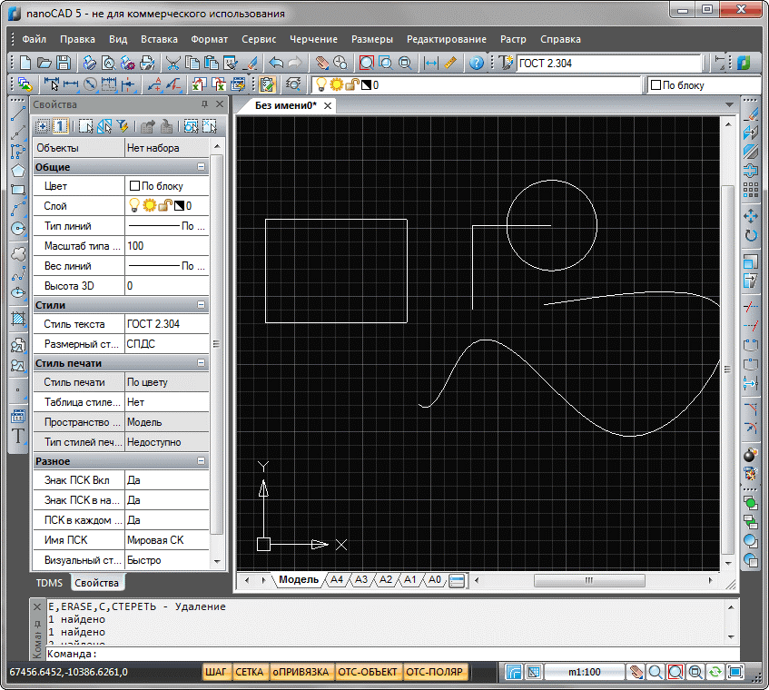Switch to the A4 layout tab

336,579
